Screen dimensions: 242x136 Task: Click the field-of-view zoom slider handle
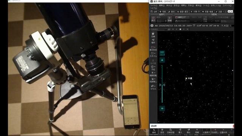pos(162,85)
